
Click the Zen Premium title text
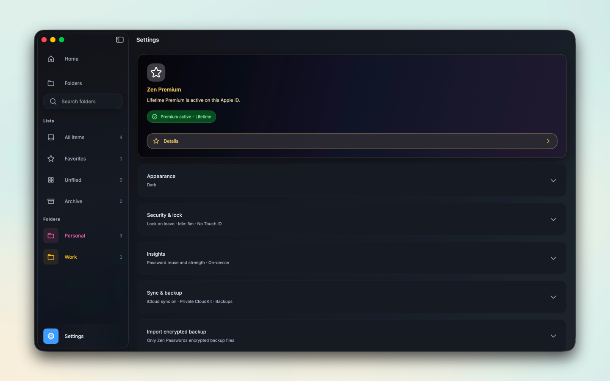[164, 90]
